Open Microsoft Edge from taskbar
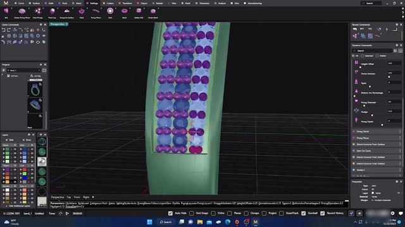The image size is (405, 227). point(228,222)
